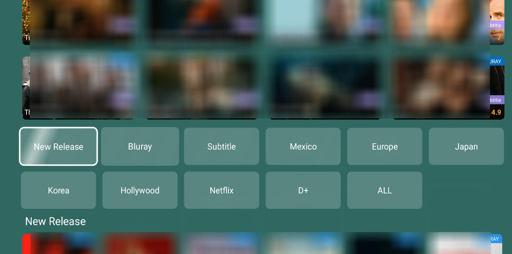Pick the Japan category
The height and width of the screenshot is (254, 512).
click(466, 146)
